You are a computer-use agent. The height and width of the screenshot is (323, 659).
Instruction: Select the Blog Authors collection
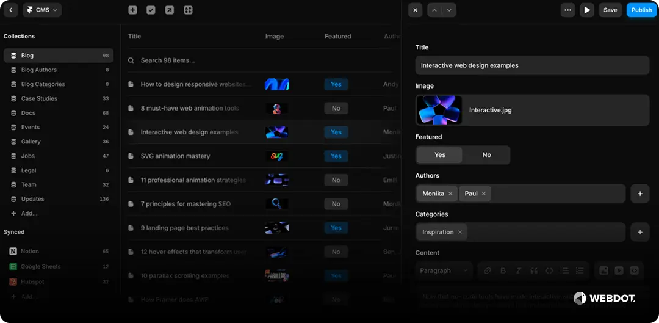(38, 70)
